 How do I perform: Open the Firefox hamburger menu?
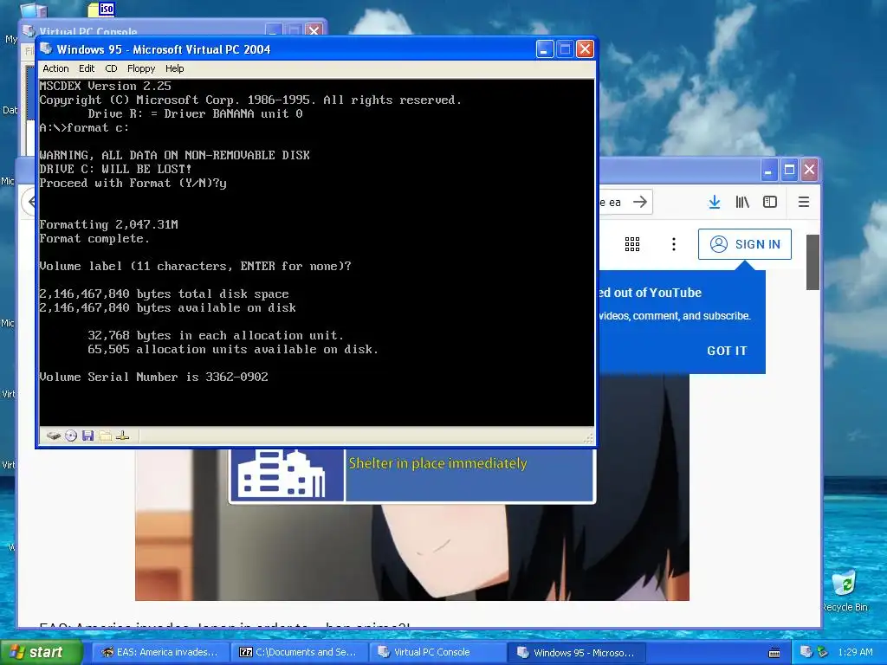point(803,202)
